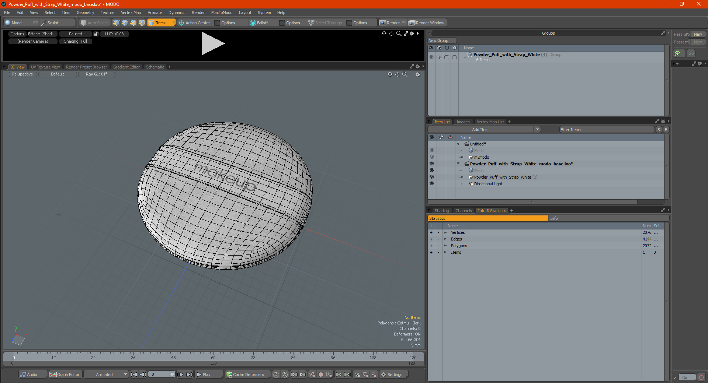Start the preview with big play arrow
Screen dimensions: 708x383
pos(213,43)
